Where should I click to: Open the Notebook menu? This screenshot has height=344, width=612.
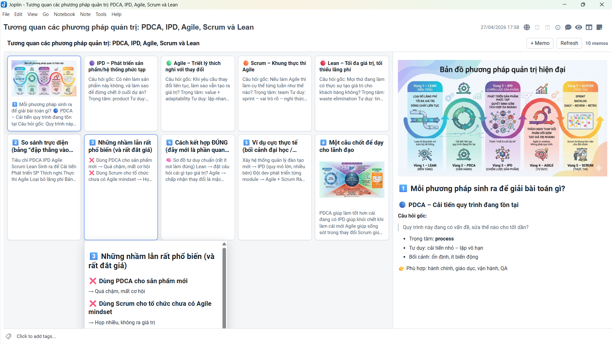point(64,14)
